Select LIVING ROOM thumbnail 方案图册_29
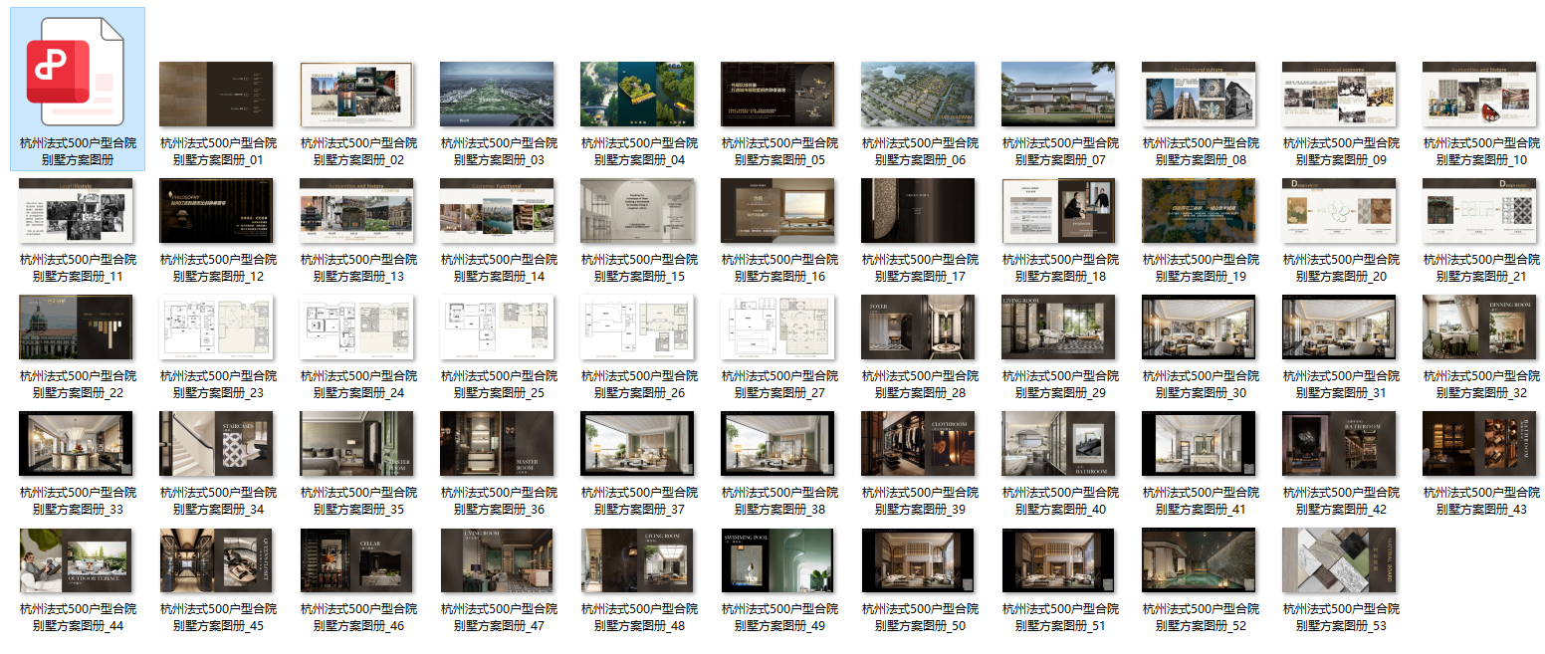 [1058, 327]
